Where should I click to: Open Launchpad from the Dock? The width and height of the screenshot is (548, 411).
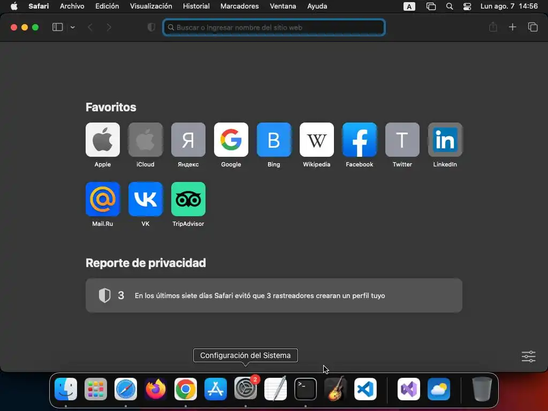click(x=96, y=389)
